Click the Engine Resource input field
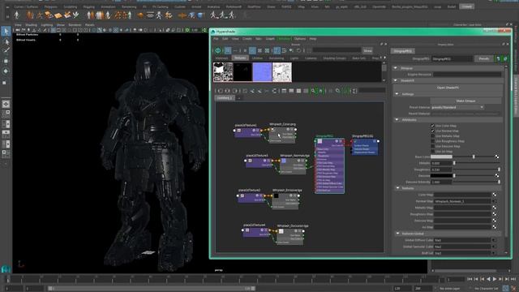Image resolution: width=519 pixels, height=292 pixels. 467,75
